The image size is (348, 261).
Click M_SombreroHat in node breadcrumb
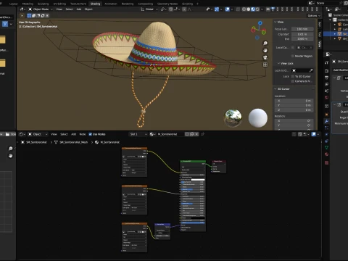(110, 142)
